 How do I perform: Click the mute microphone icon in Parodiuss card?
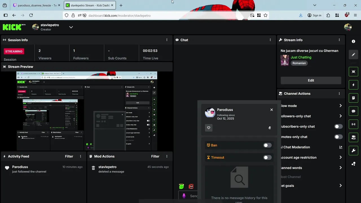tap(270, 128)
